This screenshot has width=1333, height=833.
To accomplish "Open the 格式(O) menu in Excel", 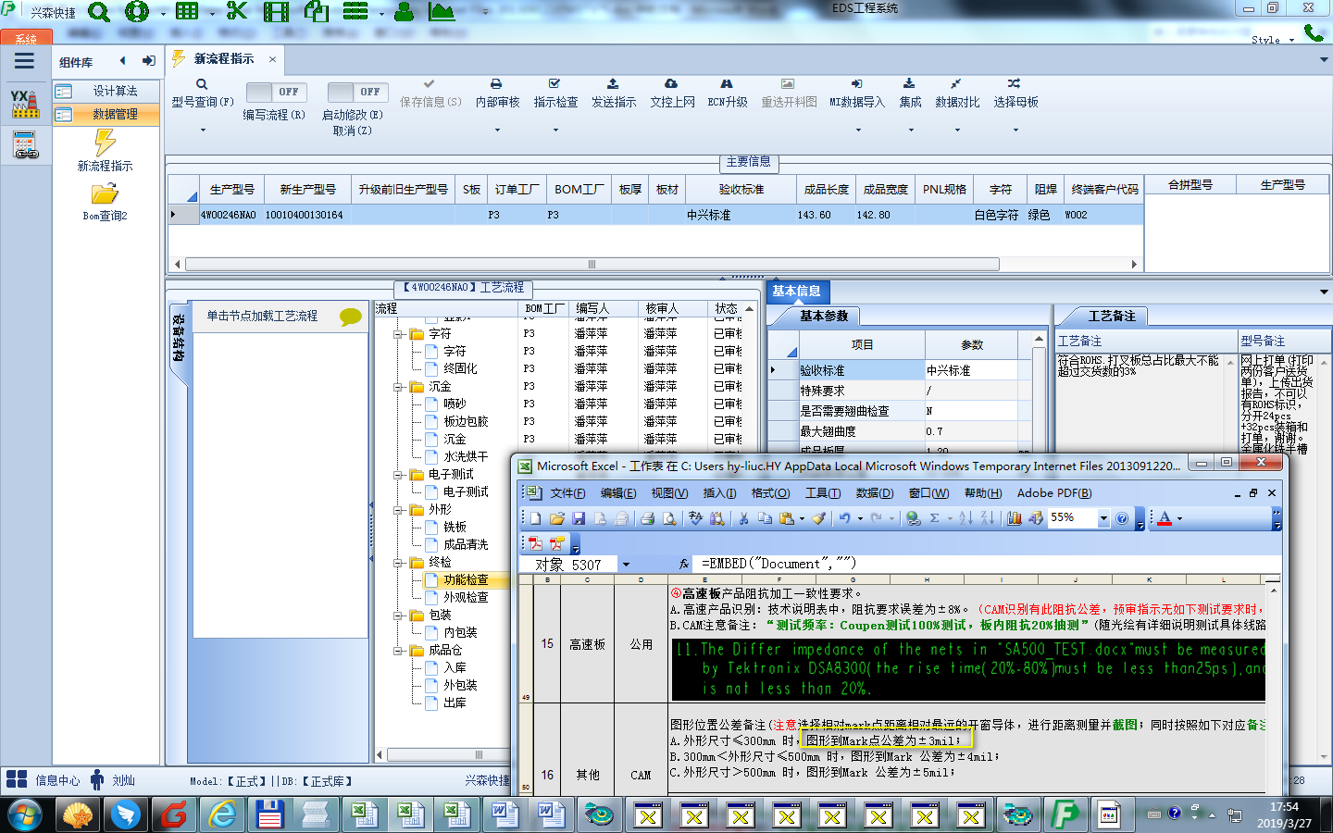I will [x=770, y=493].
